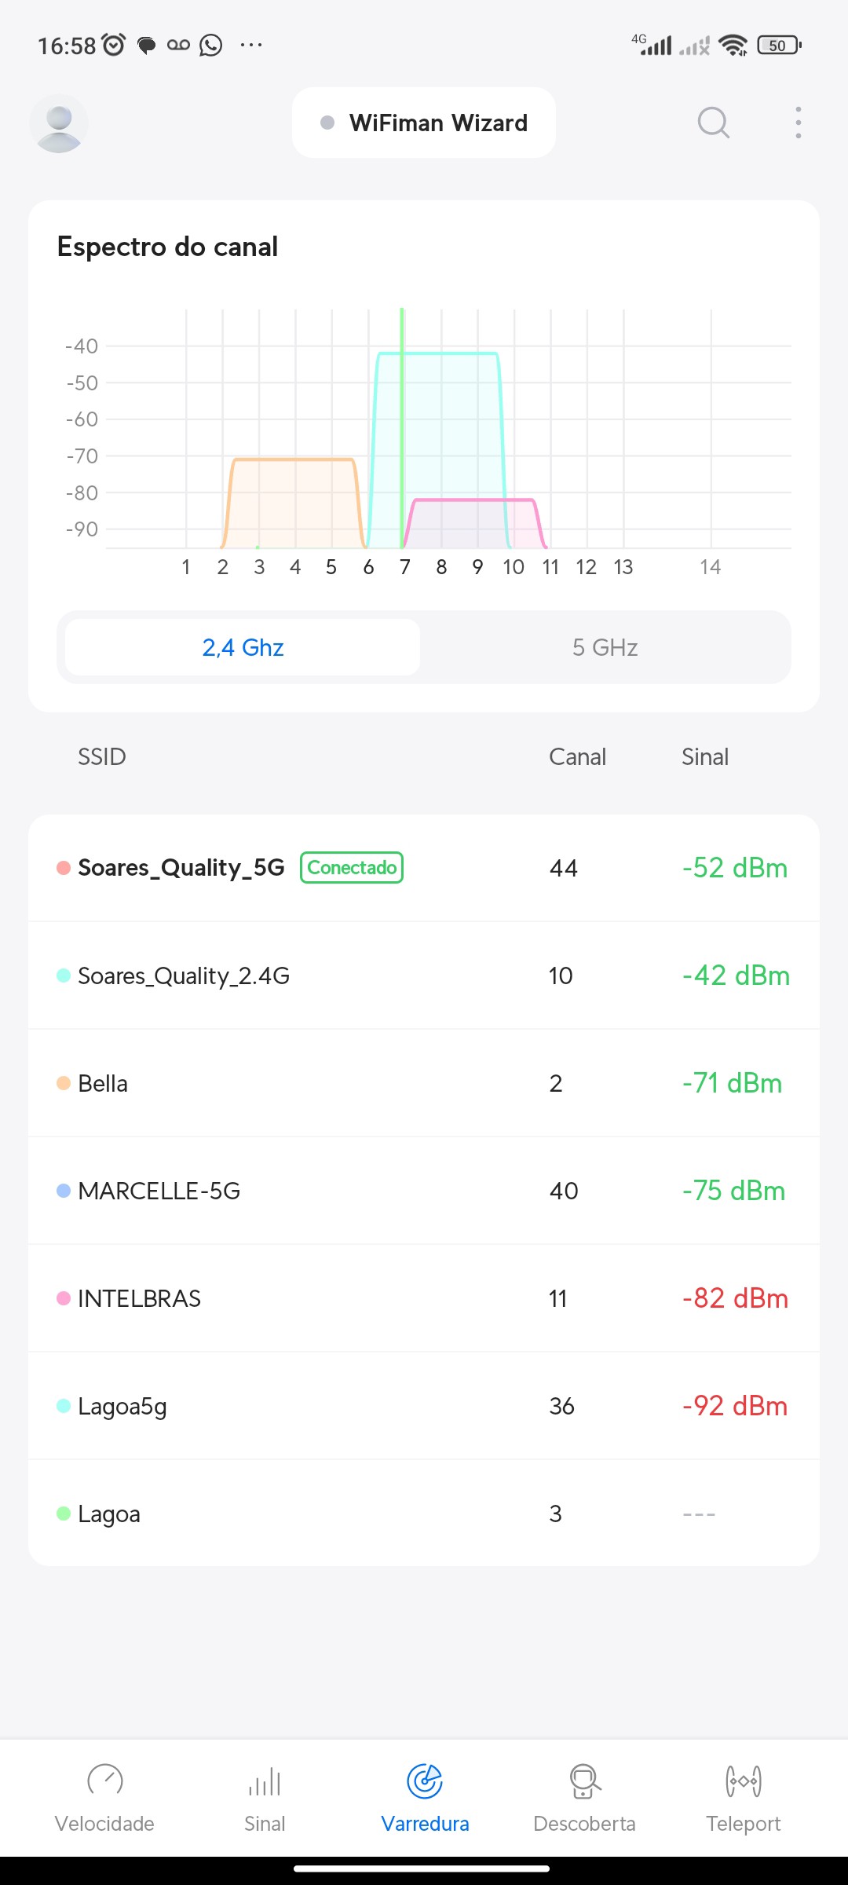
Task: Tap the Conectado status badge
Action: (x=352, y=868)
